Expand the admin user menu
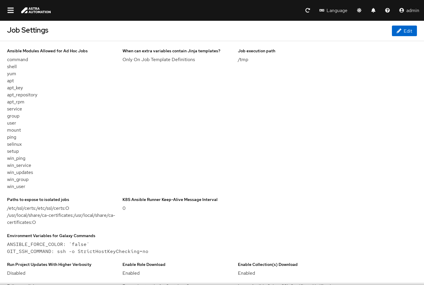 (409, 10)
